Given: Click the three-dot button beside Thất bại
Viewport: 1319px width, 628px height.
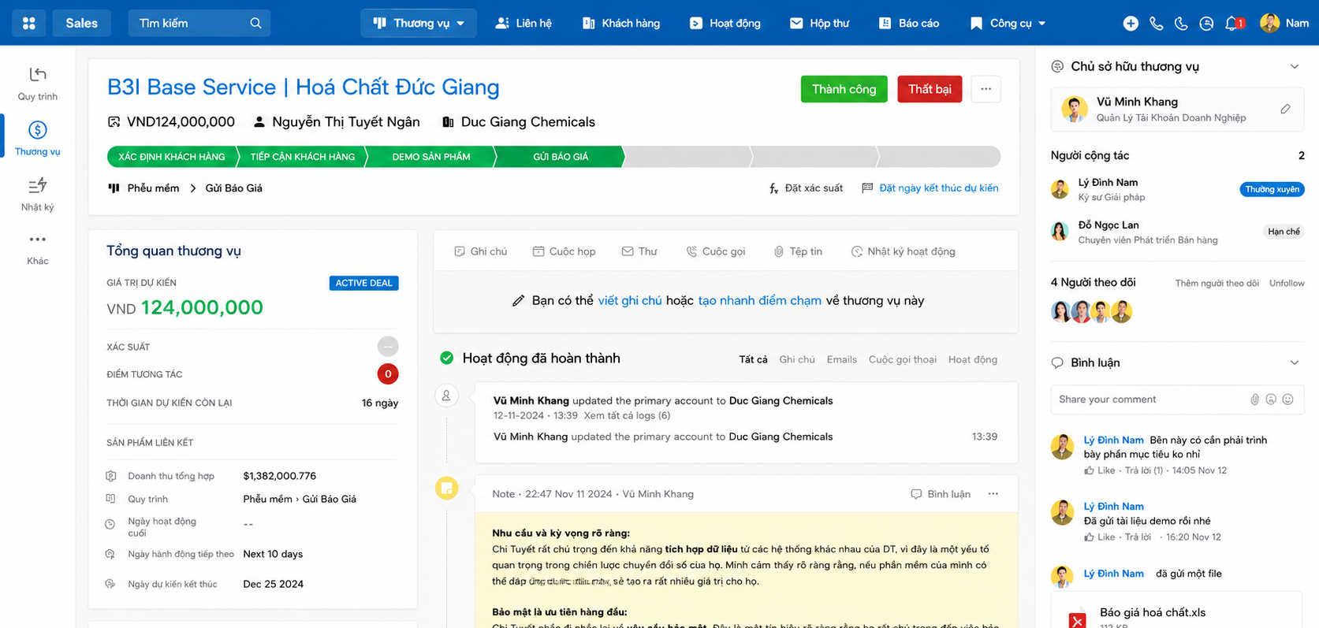Looking at the screenshot, I should click(986, 89).
